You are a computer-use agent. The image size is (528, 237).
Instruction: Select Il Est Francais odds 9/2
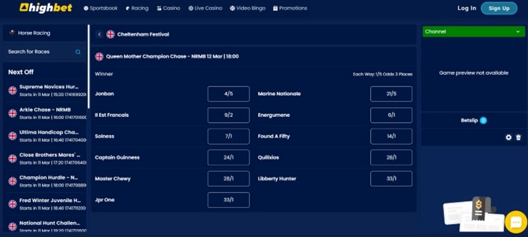228,115
